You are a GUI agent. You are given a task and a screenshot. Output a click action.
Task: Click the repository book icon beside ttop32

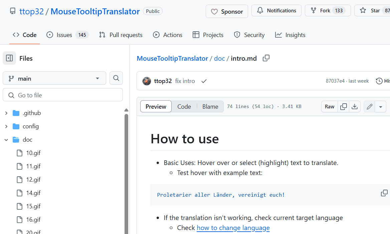coord(12,11)
